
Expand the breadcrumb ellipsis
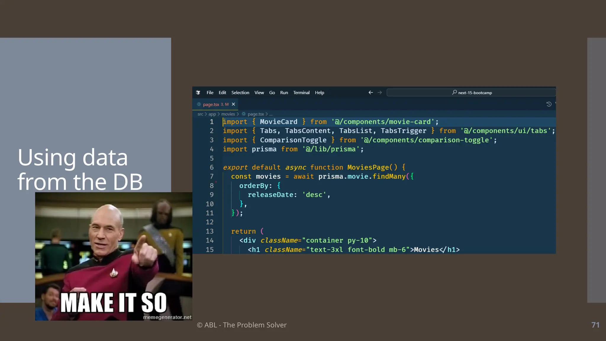coord(271,114)
